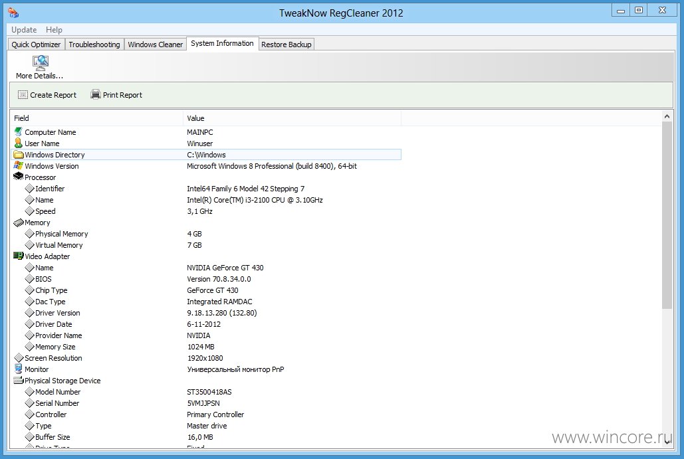Click the TweakNow app icon in title bar
Screen dimensions: 684x459
click(x=13, y=13)
